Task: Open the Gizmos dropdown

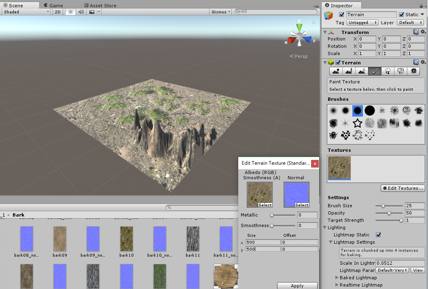Action: 221,12
